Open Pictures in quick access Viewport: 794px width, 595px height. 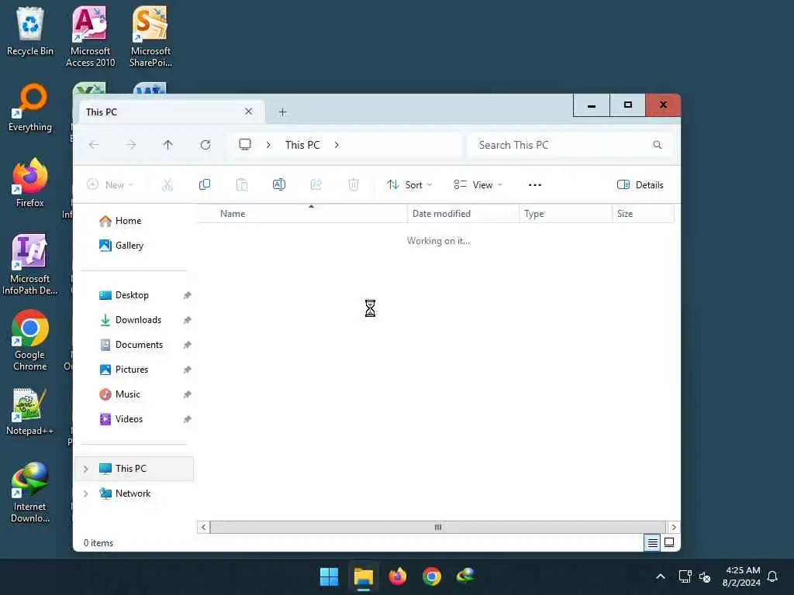tap(123, 370)
